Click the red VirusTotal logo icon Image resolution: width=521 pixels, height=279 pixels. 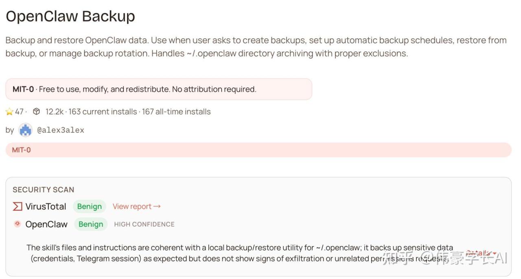17,207
